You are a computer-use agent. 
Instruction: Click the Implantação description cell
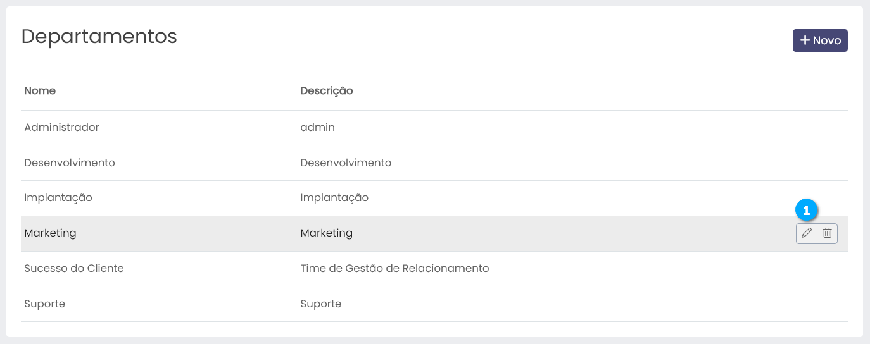[x=334, y=197]
